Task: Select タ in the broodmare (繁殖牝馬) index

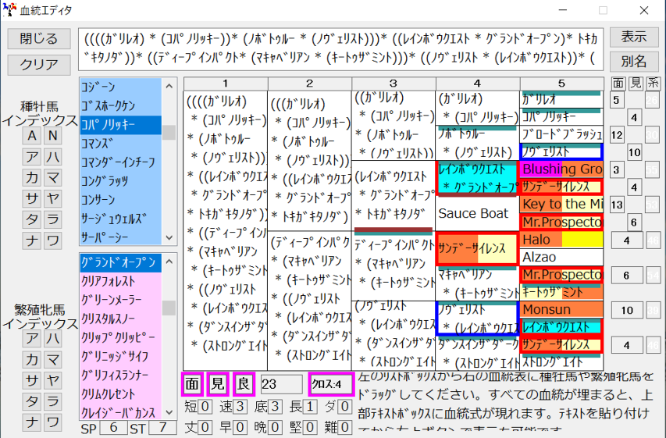Action: [32, 401]
